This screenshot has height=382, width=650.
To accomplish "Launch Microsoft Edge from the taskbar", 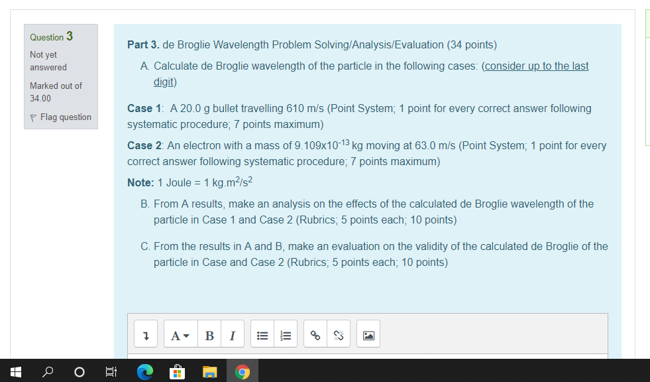I will click(144, 371).
